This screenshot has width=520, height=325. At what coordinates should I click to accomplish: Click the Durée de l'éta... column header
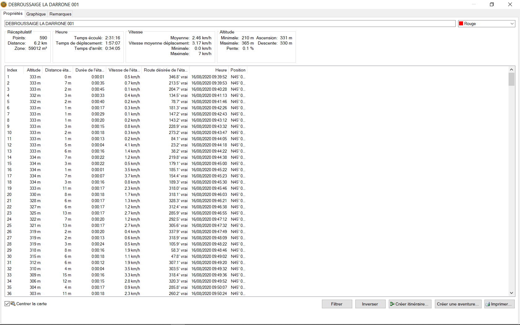click(x=90, y=70)
